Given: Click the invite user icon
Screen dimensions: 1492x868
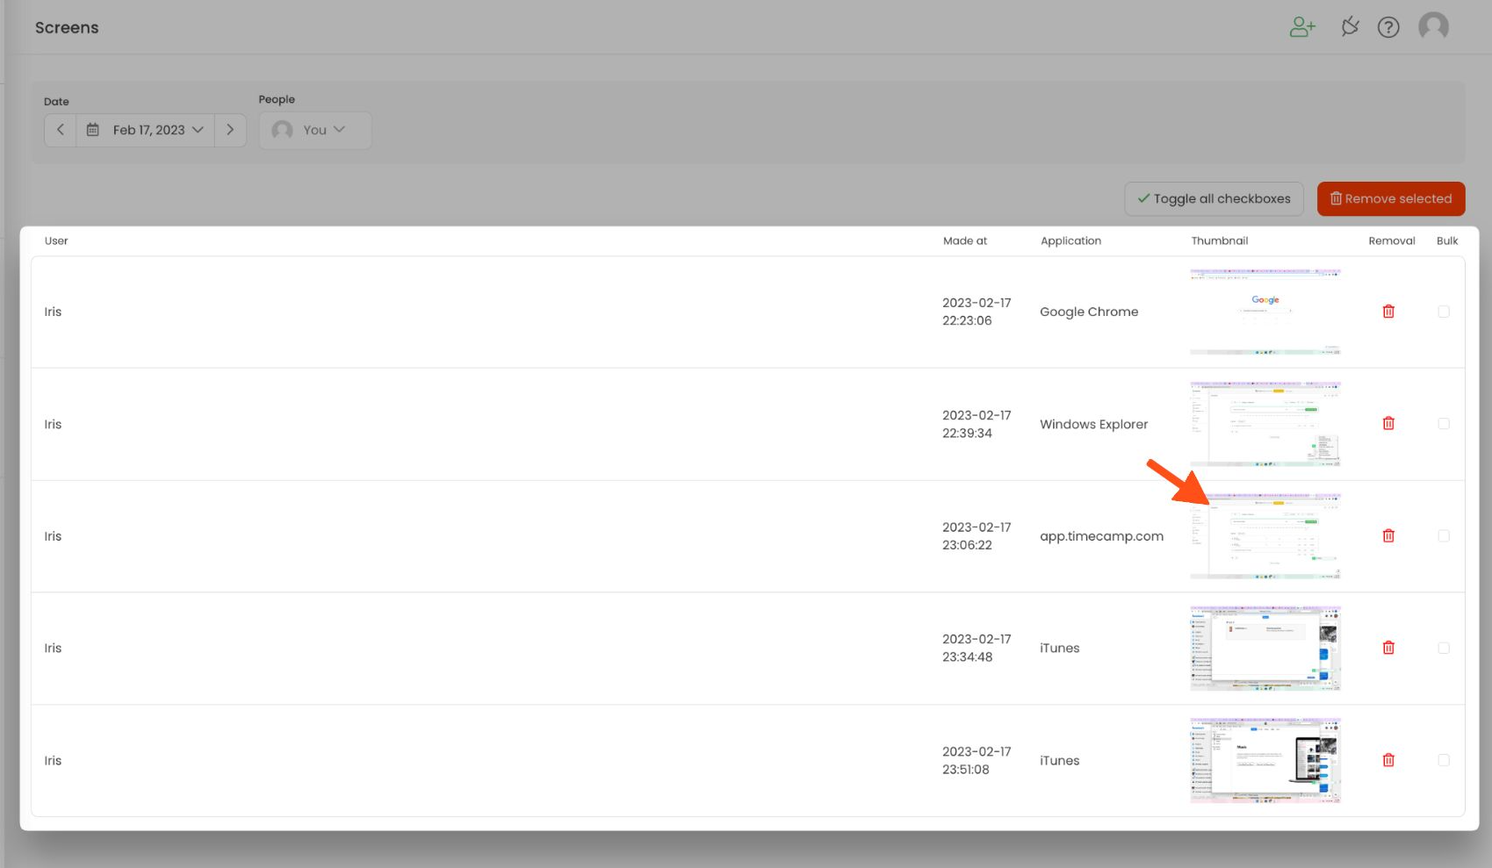Looking at the screenshot, I should coord(1302,27).
